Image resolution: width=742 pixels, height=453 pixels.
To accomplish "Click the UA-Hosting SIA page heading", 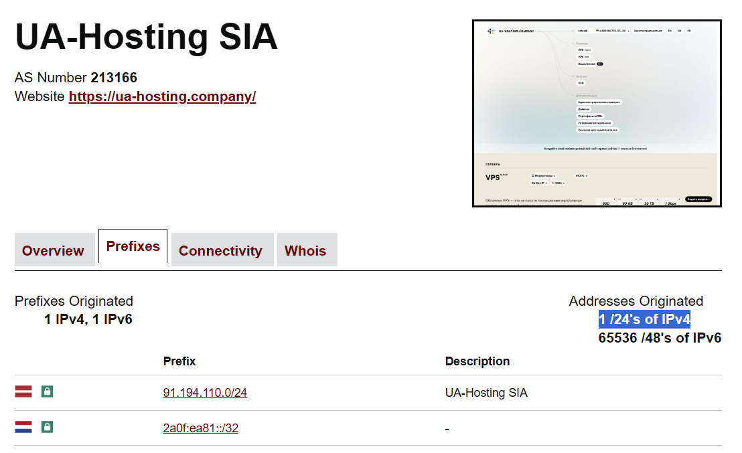I will coord(146,37).
